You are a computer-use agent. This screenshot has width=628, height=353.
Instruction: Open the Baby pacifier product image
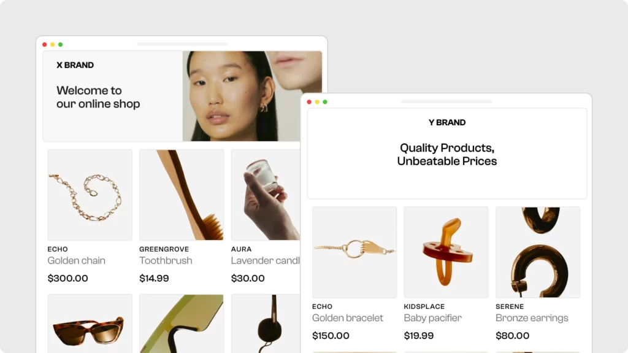coord(446,252)
